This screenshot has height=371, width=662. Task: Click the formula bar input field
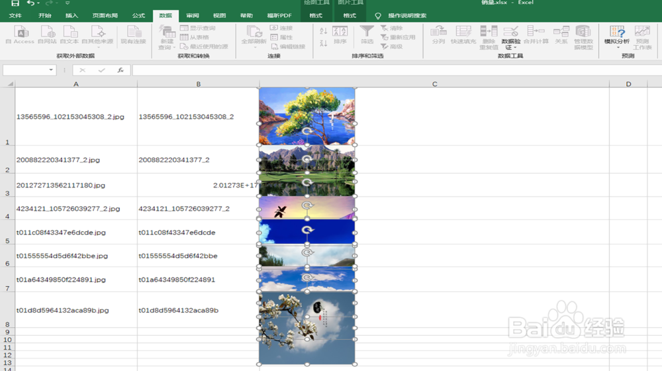[397, 70]
